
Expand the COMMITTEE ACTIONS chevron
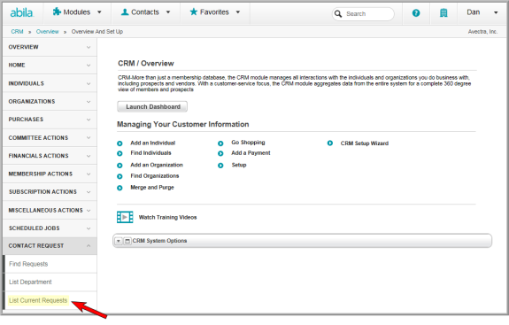(x=89, y=137)
